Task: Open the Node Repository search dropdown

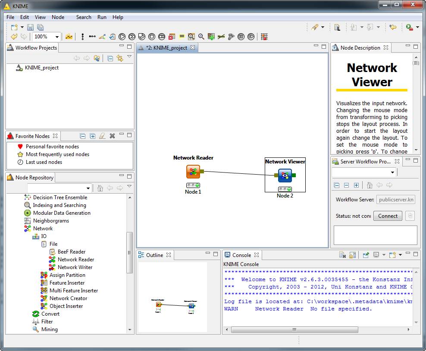Action: (x=88, y=188)
